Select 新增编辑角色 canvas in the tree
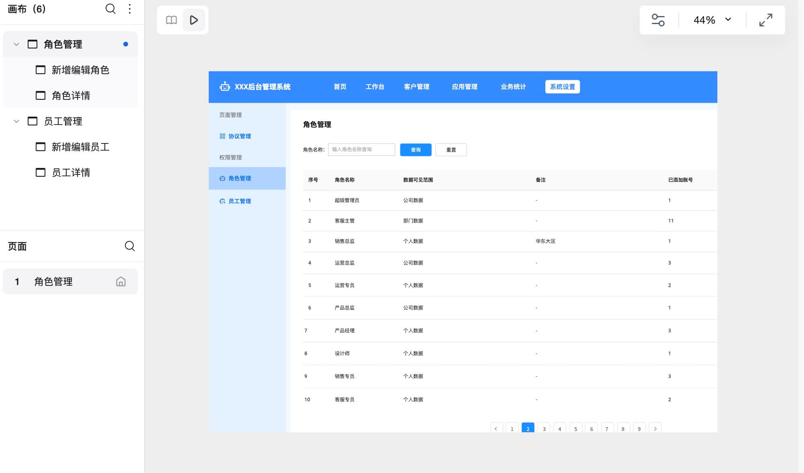The width and height of the screenshot is (804, 473). 80,70
